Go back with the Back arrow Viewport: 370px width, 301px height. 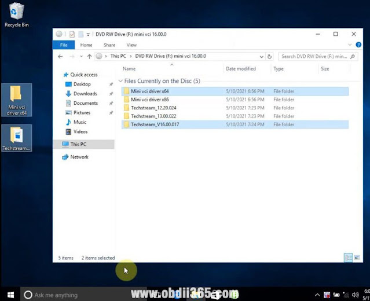[x=60, y=56]
